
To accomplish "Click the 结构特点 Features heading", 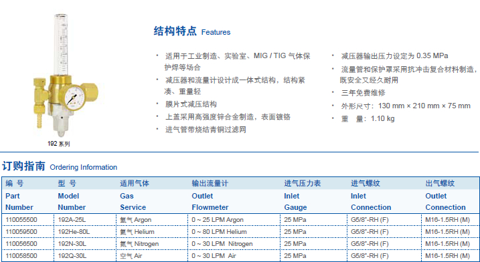I will pos(192,31).
